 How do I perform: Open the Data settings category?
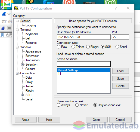(29, 78)
